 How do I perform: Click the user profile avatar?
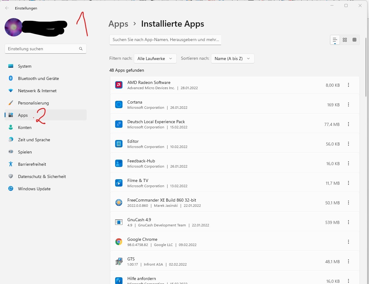point(13,27)
